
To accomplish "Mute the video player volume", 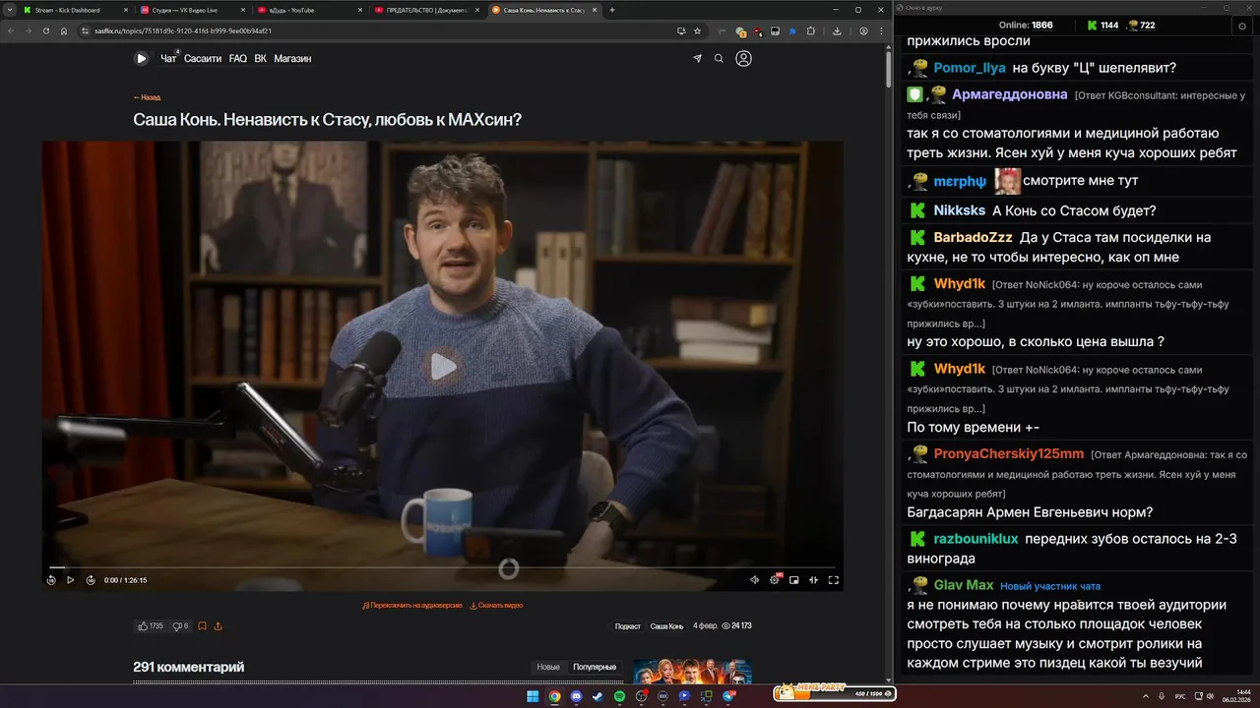I will click(755, 580).
